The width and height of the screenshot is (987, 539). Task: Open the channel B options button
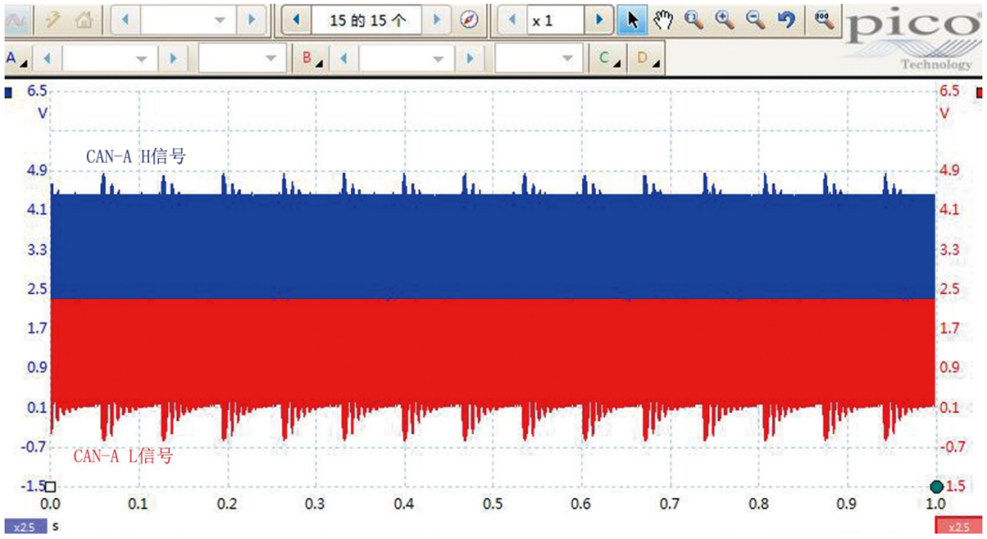point(311,58)
